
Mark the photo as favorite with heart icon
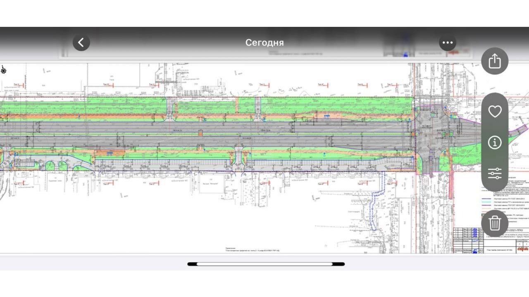[495, 112]
